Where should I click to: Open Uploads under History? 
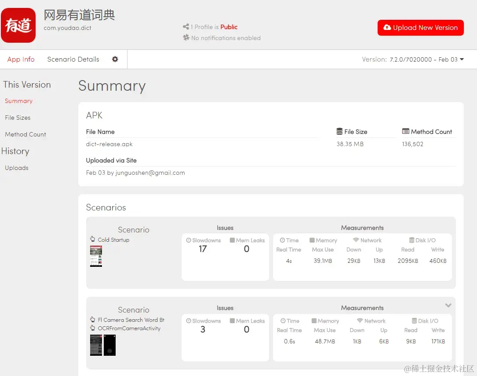tap(17, 168)
